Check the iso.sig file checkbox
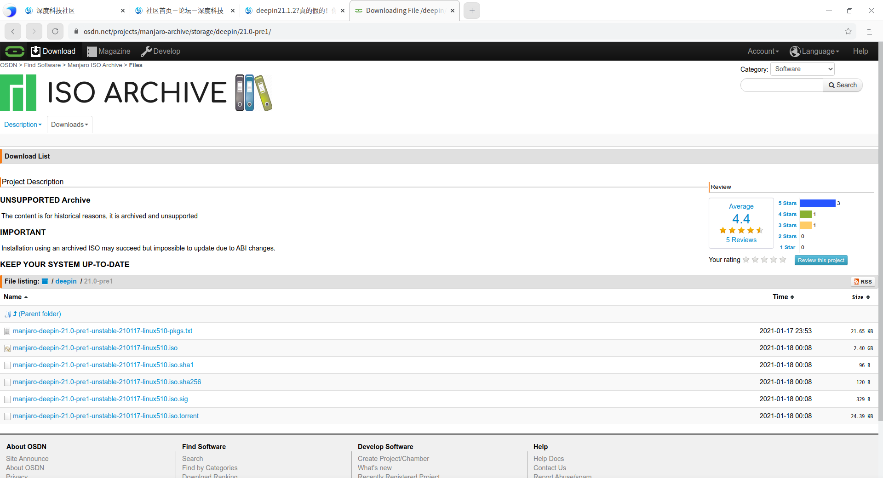 [7, 399]
